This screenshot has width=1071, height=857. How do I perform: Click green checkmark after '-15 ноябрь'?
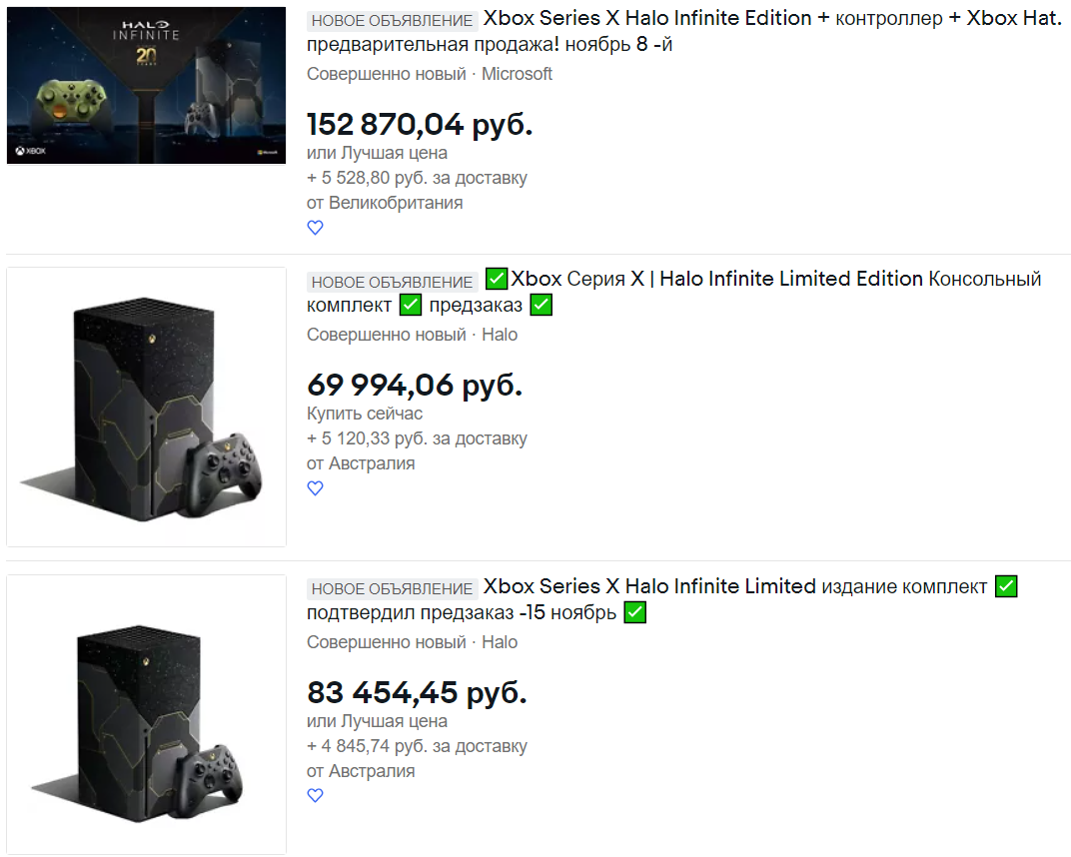pos(635,612)
